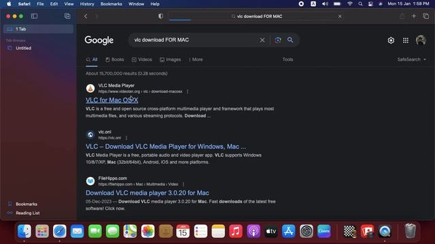
Task: Open the Safari menu
Action: click(24, 4)
